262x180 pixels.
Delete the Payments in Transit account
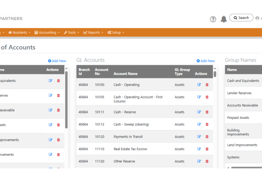pyautogui.click(x=207, y=137)
